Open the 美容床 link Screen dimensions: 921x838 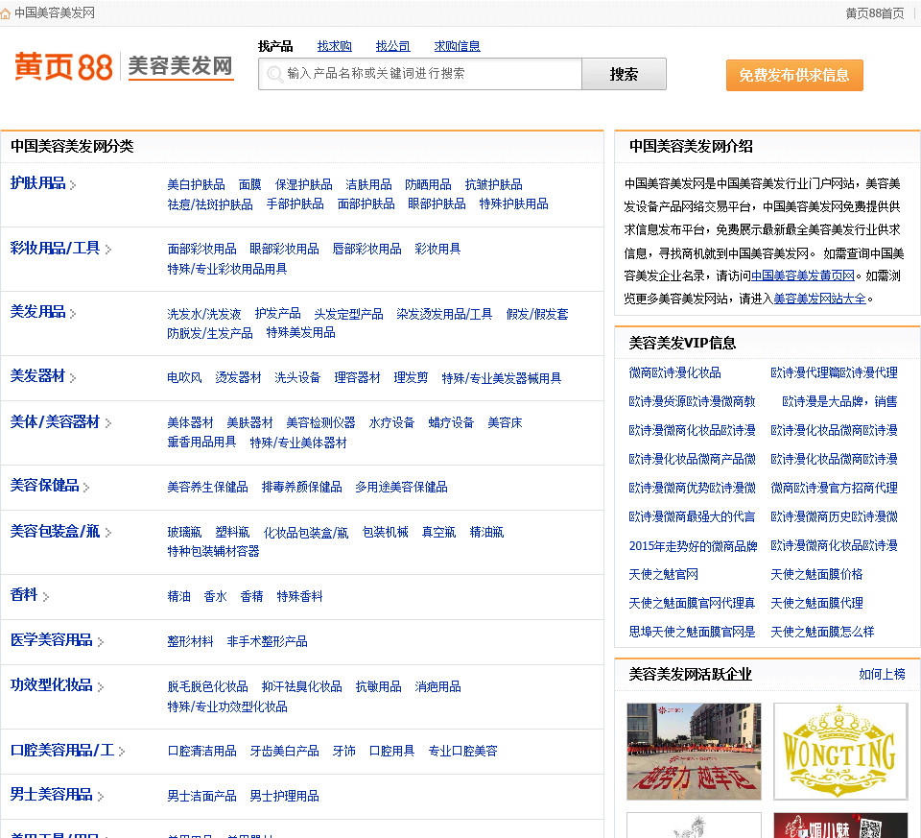[505, 422]
